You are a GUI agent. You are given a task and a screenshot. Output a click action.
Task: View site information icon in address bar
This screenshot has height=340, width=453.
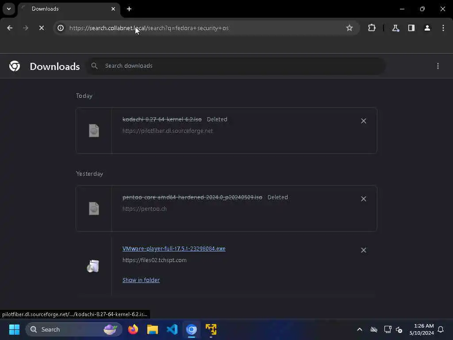61,28
